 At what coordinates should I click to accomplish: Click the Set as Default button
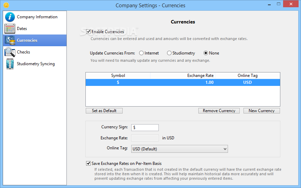tap(104, 111)
